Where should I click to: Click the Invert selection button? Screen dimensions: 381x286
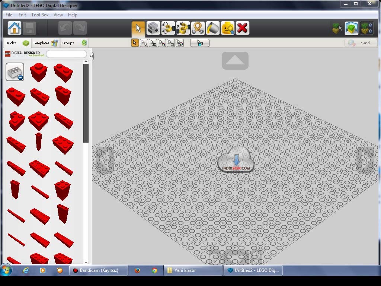[200, 43]
